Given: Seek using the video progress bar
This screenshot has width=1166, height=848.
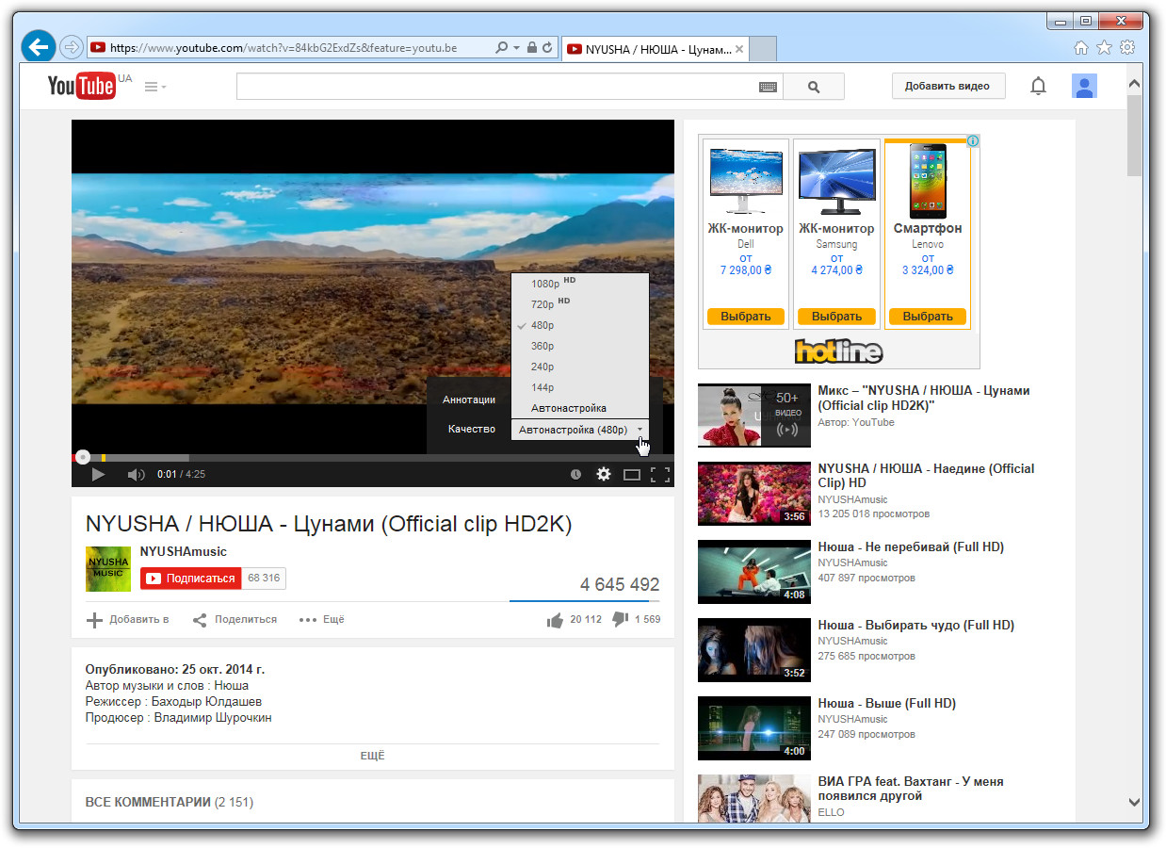Looking at the screenshot, I should click(x=373, y=458).
